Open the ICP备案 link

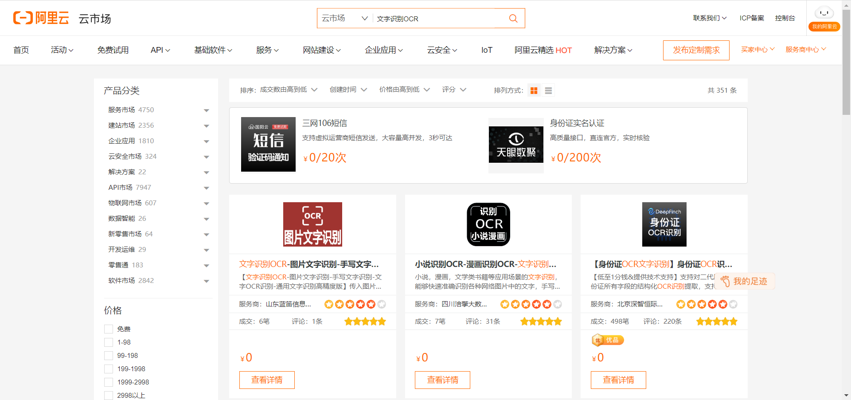click(x=752, y=18)
